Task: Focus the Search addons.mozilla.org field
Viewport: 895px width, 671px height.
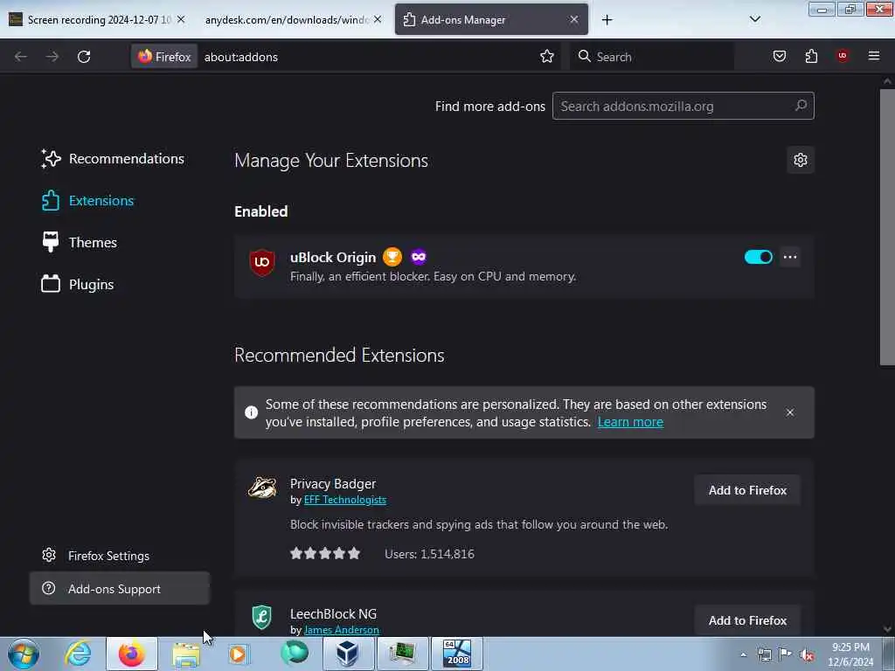Action: tap(683, 106)
